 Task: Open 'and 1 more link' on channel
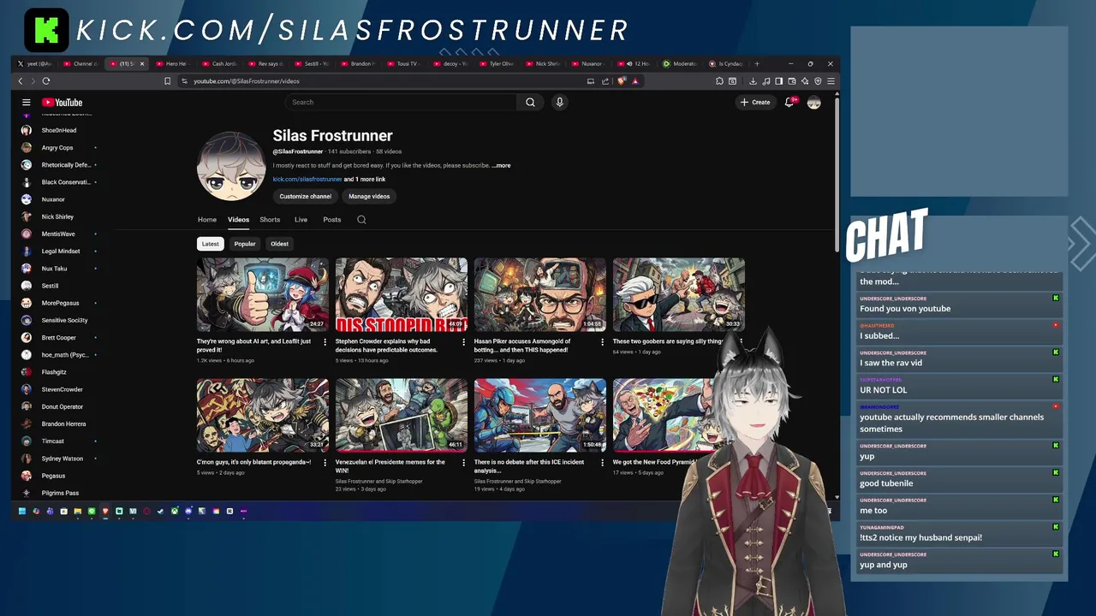click(x=365, y=180)
